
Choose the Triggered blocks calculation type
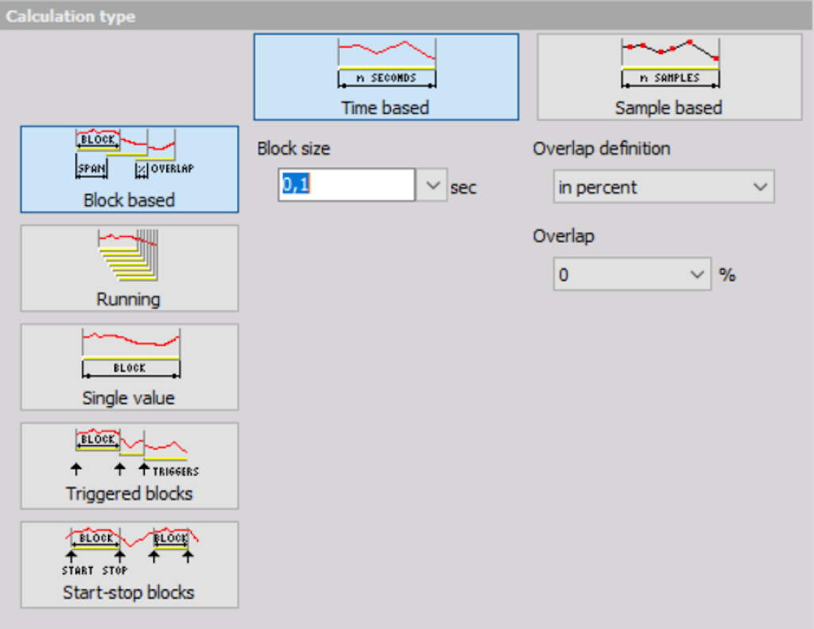pyautogui.click(x=130, y=466)
